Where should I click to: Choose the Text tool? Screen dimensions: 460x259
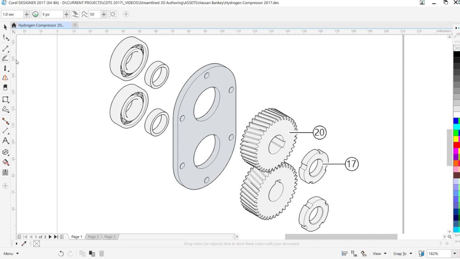5,141
